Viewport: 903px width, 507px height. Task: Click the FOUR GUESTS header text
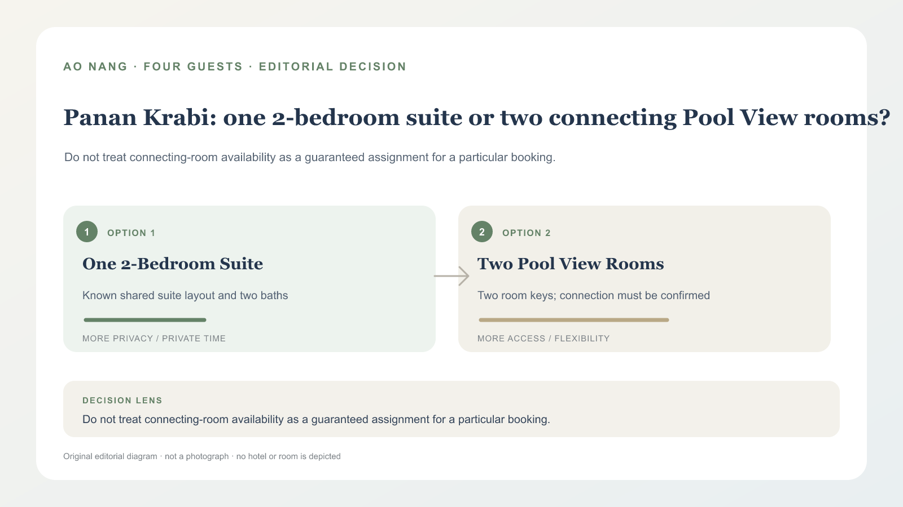(193, 66)
